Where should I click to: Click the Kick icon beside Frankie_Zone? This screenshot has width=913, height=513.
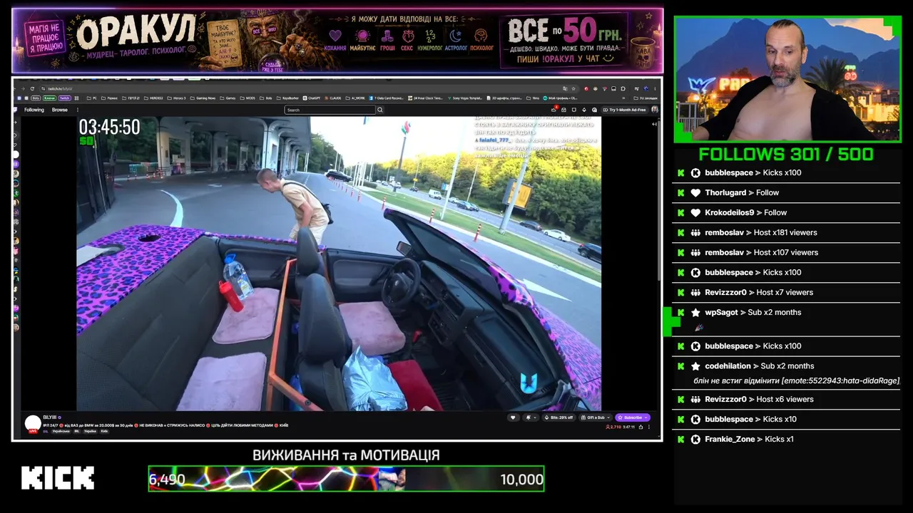click(x=695, y=439)
